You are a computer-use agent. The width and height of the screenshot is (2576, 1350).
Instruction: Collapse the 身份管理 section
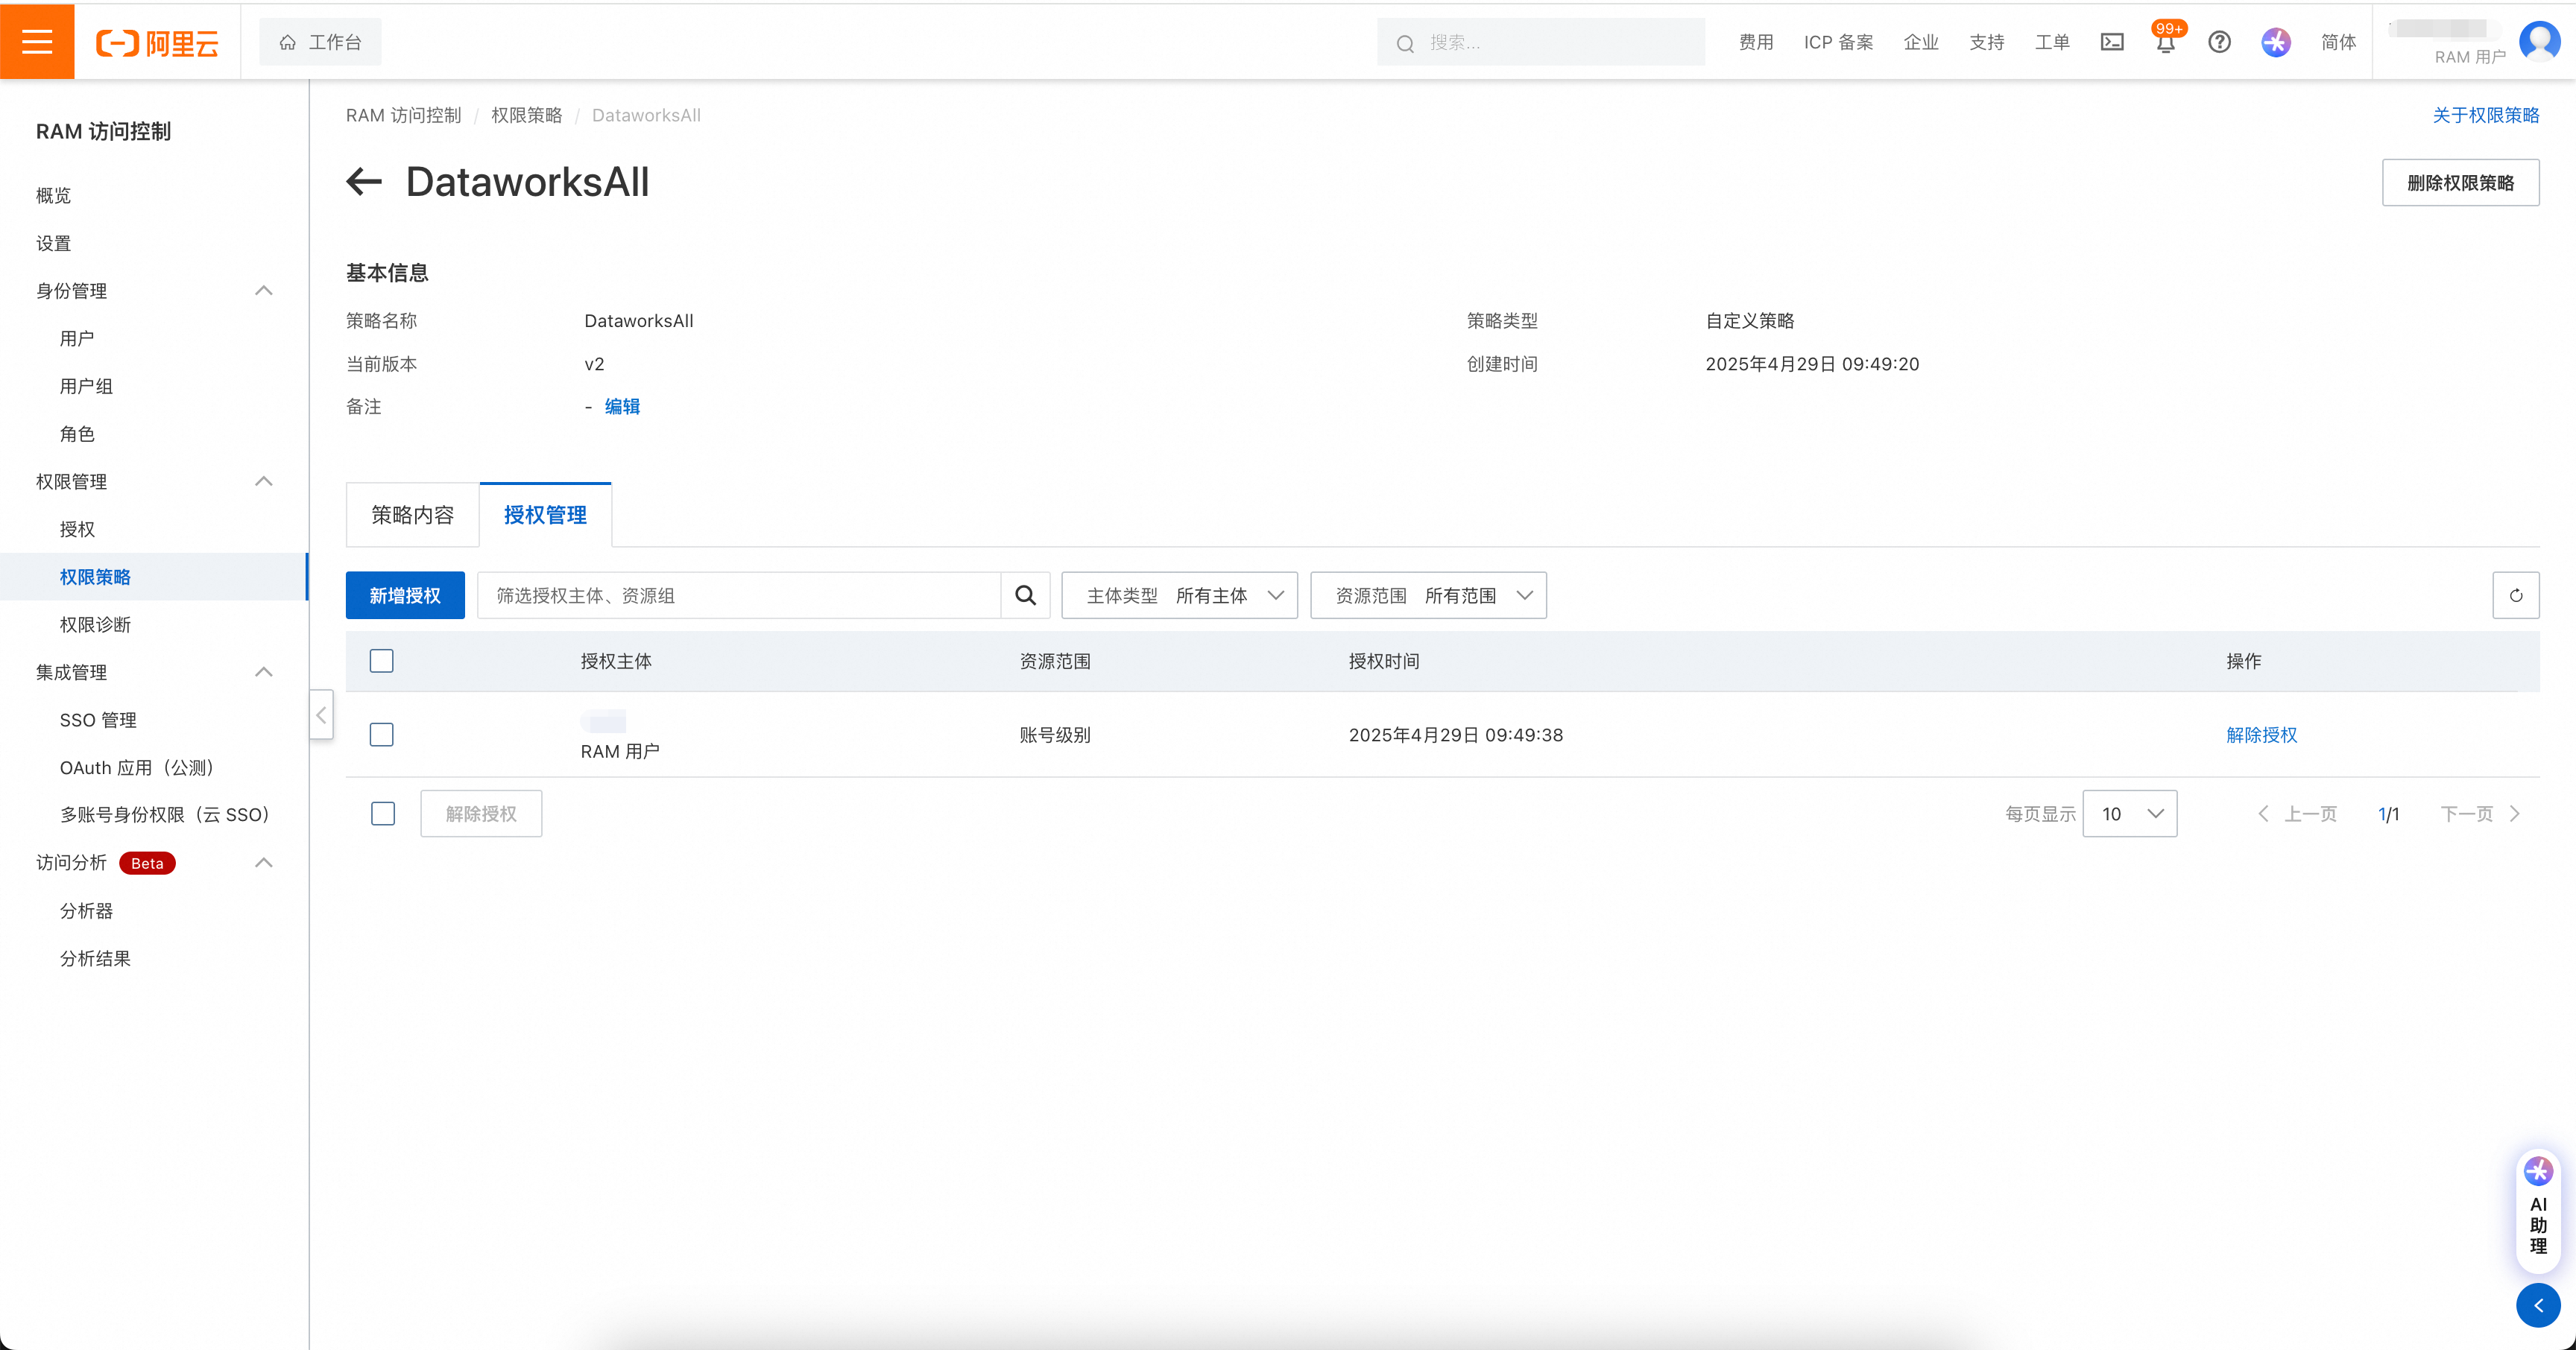coord(264,291)
